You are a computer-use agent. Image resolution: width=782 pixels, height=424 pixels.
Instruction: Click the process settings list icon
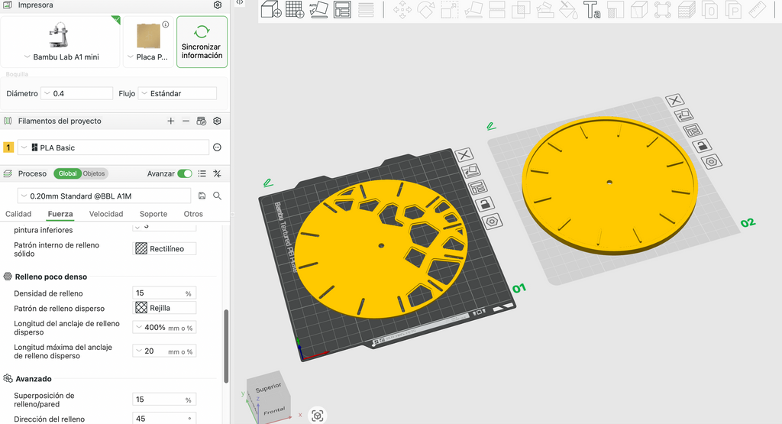[x=202, y=173]
